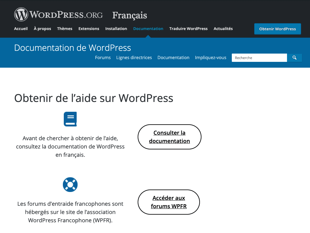The width and height of the screenshot is (310, 233).
Task: Focus the Recherche search field
Action: point(259,58)
